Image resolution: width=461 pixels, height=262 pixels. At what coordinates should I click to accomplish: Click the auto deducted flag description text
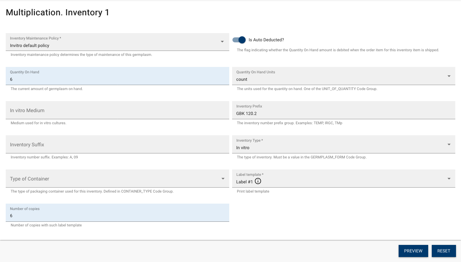pos(338,50)
